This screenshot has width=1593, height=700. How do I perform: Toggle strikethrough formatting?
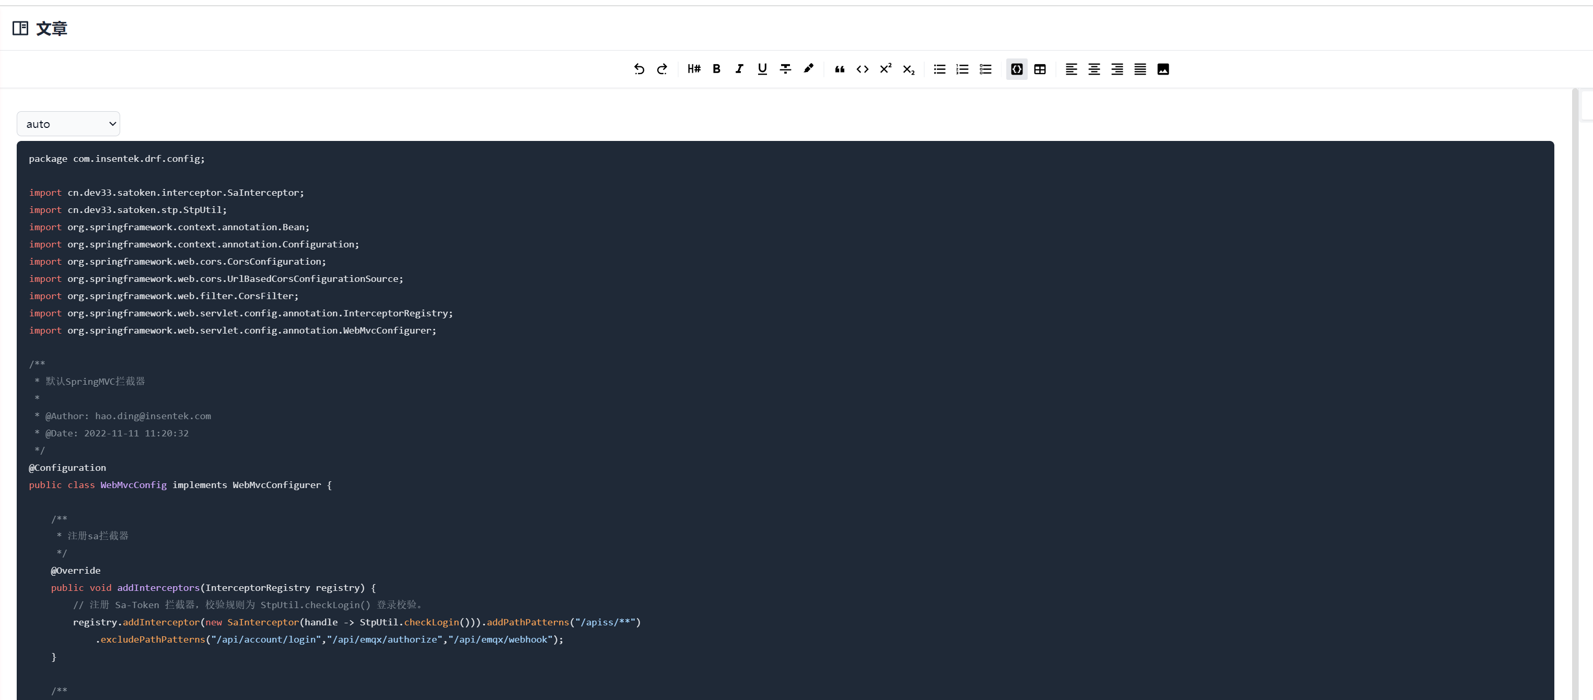785,69
